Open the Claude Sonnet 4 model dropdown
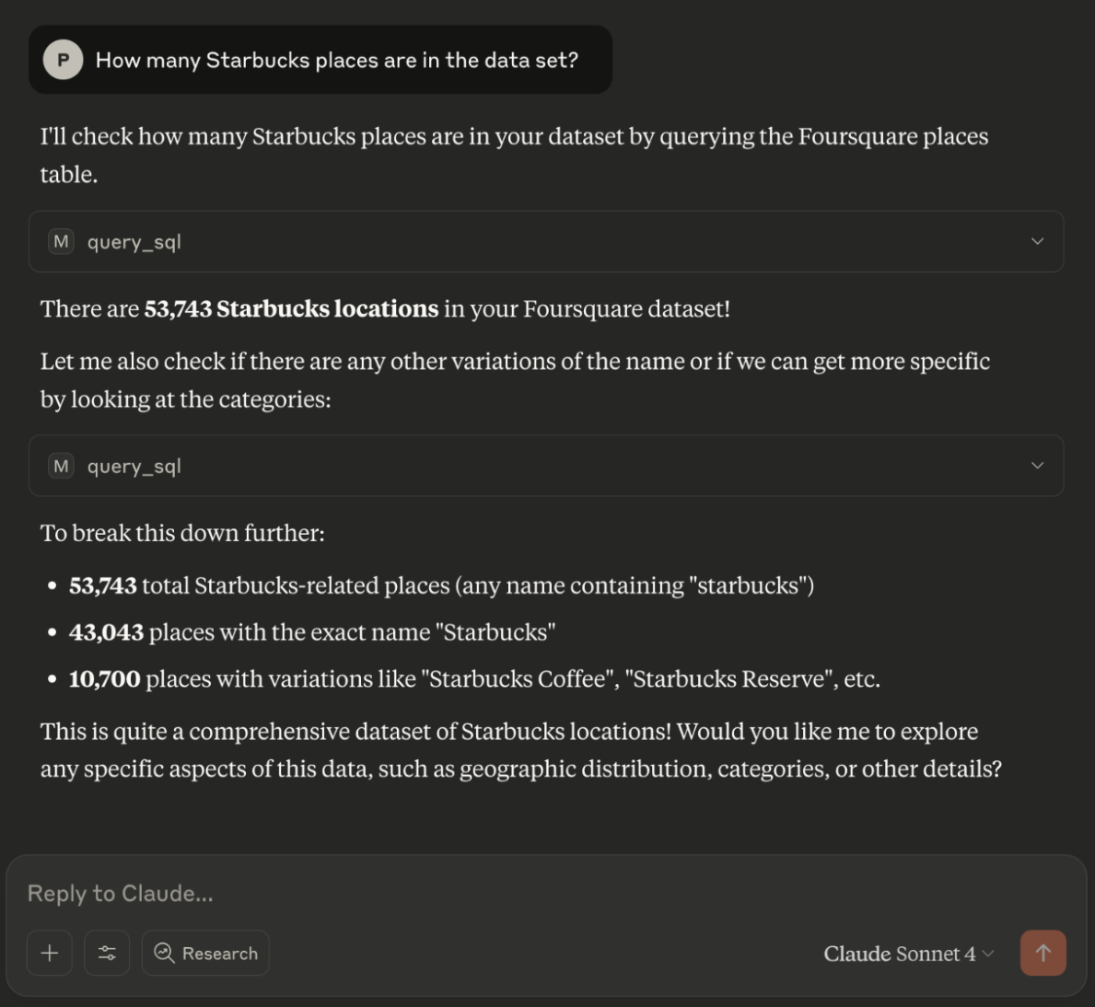The width and height of the screenshot is (1095, 1007). 909,954
